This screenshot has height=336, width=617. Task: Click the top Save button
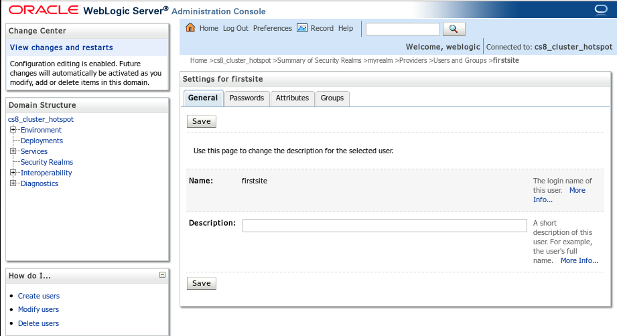(202, 121)
